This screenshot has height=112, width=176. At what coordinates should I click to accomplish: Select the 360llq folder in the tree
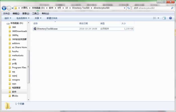pos(15,35)
